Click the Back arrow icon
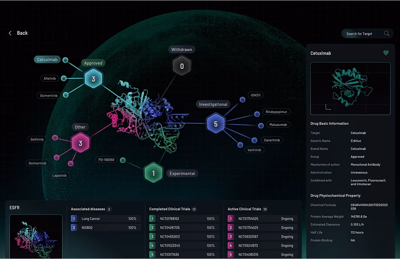The width and height of the screenshot is (400, 259). pyautogui.click(x=10, y=33)
